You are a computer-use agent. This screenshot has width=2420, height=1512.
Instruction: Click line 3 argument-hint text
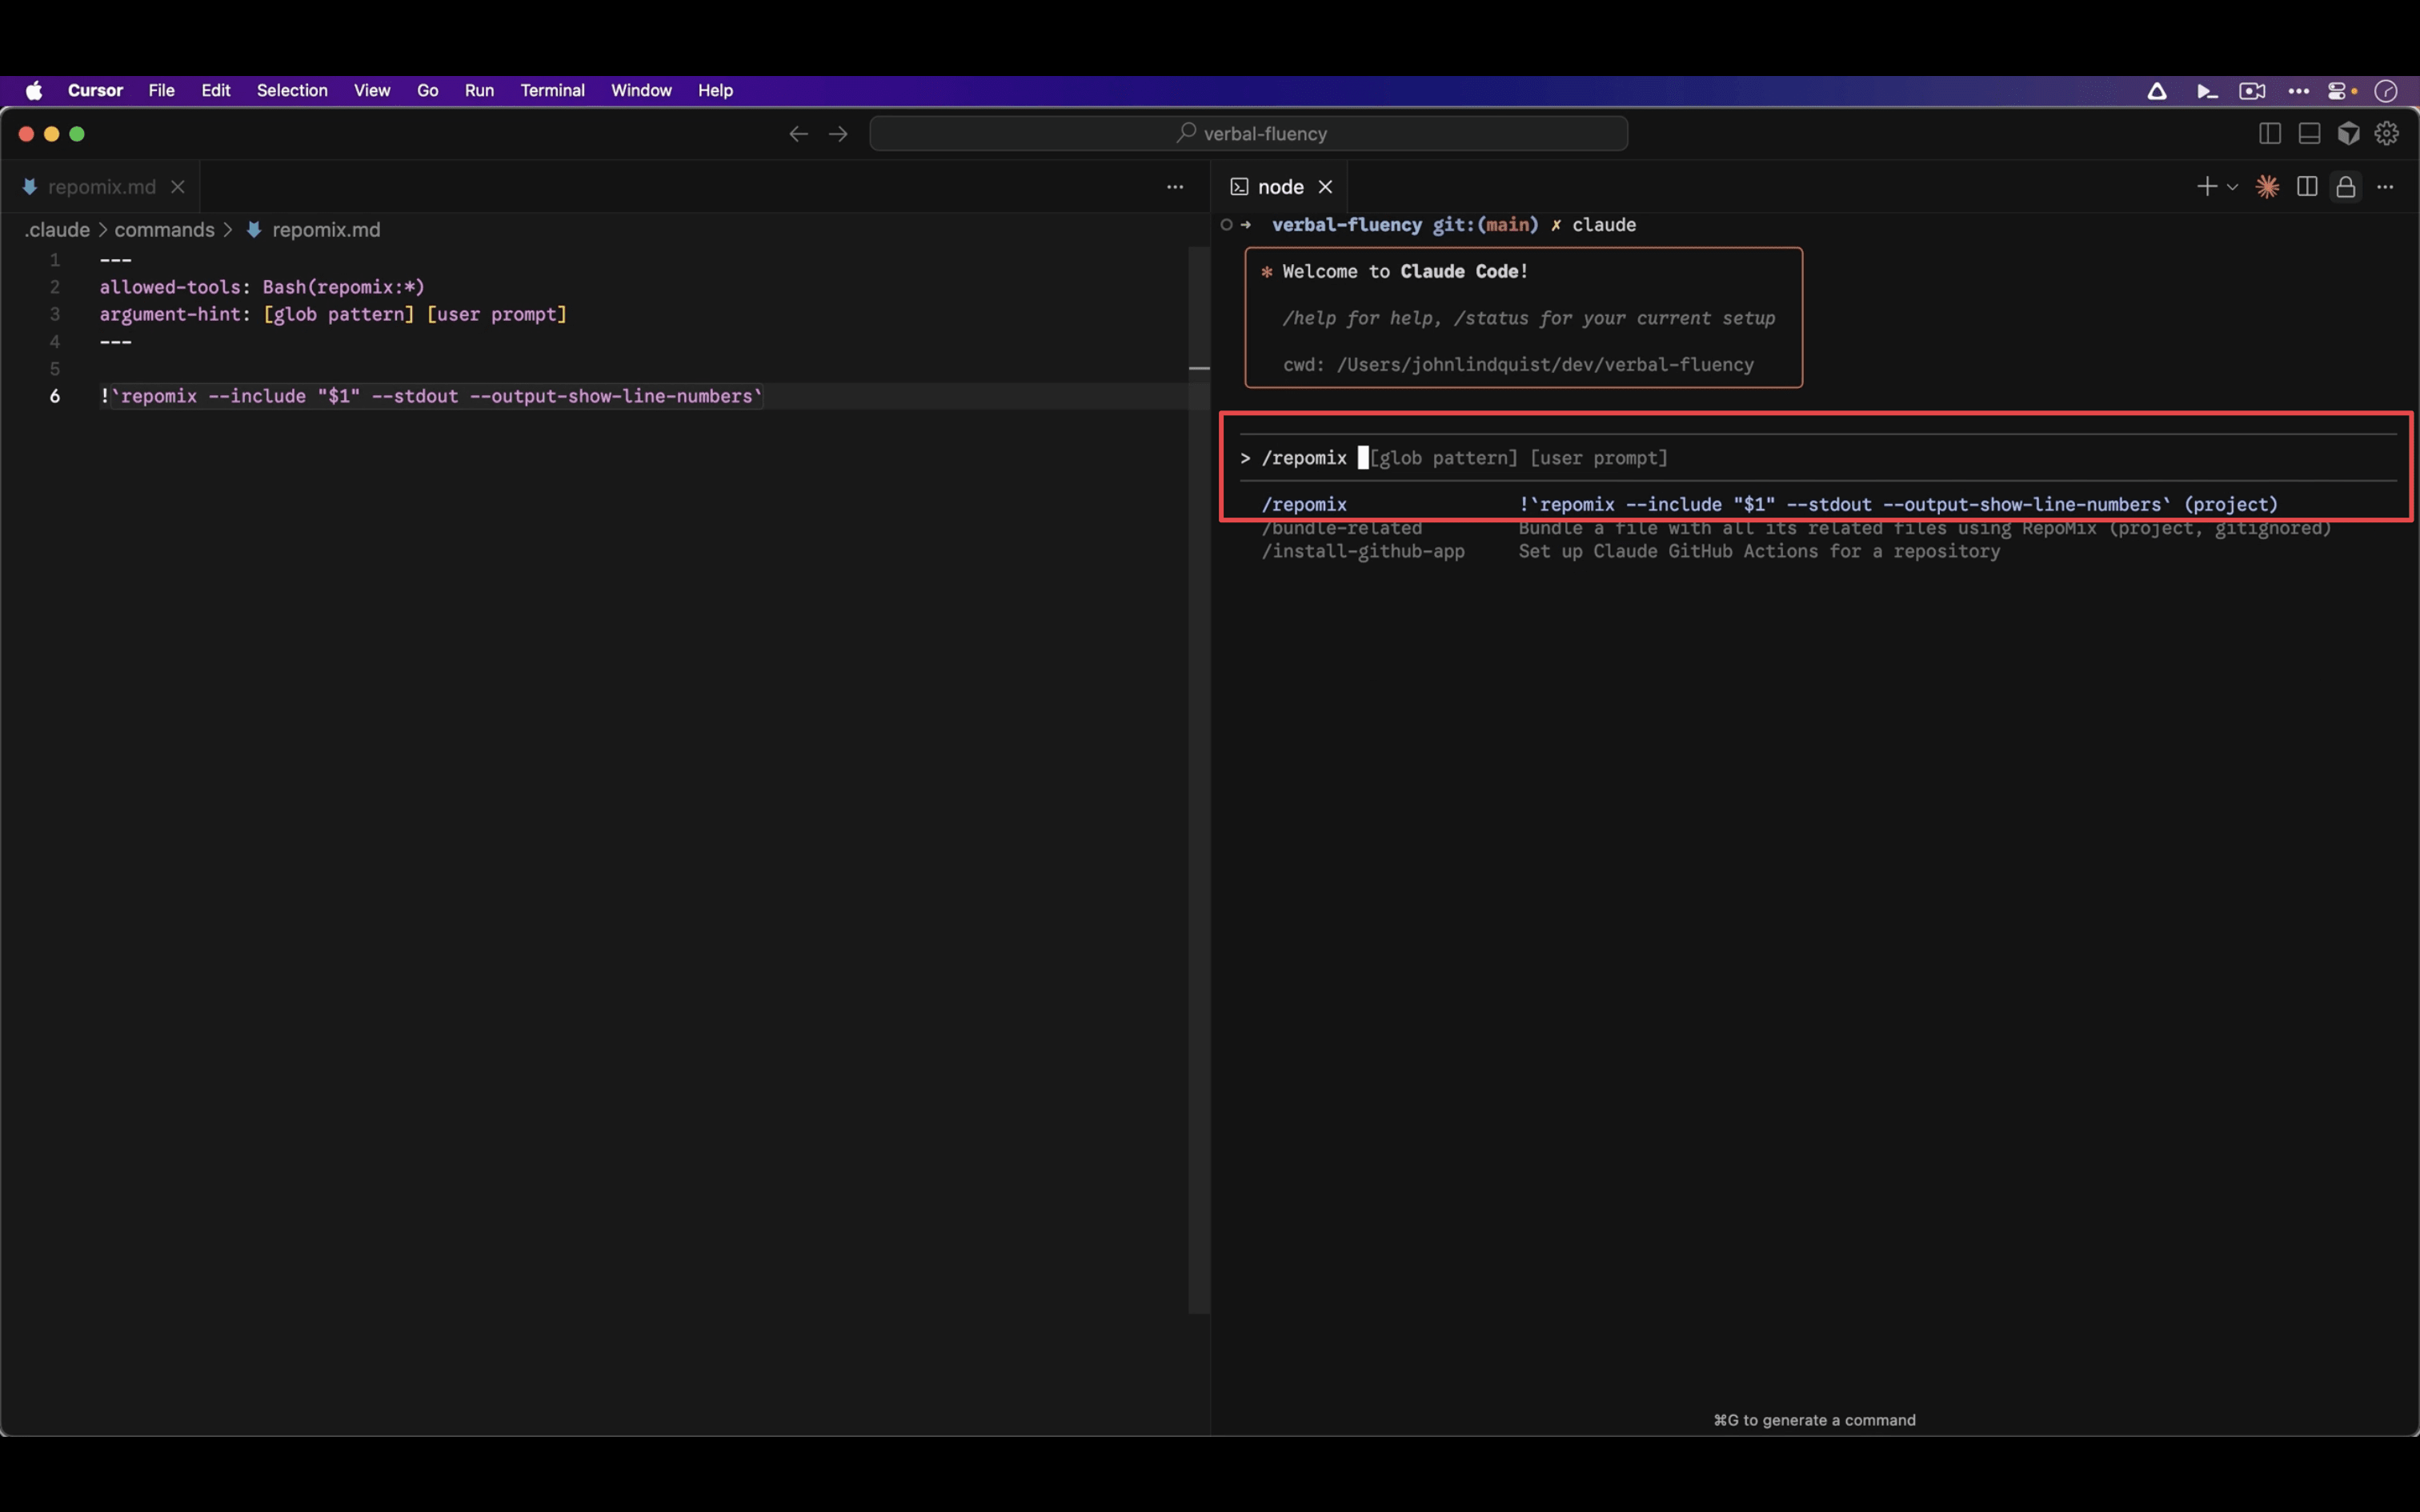[x=333, y=314]
